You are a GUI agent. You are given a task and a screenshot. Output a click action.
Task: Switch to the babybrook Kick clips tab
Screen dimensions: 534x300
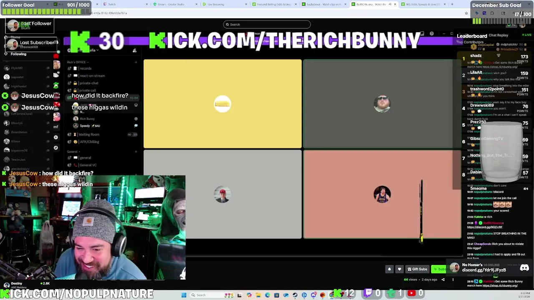point(324,4)
